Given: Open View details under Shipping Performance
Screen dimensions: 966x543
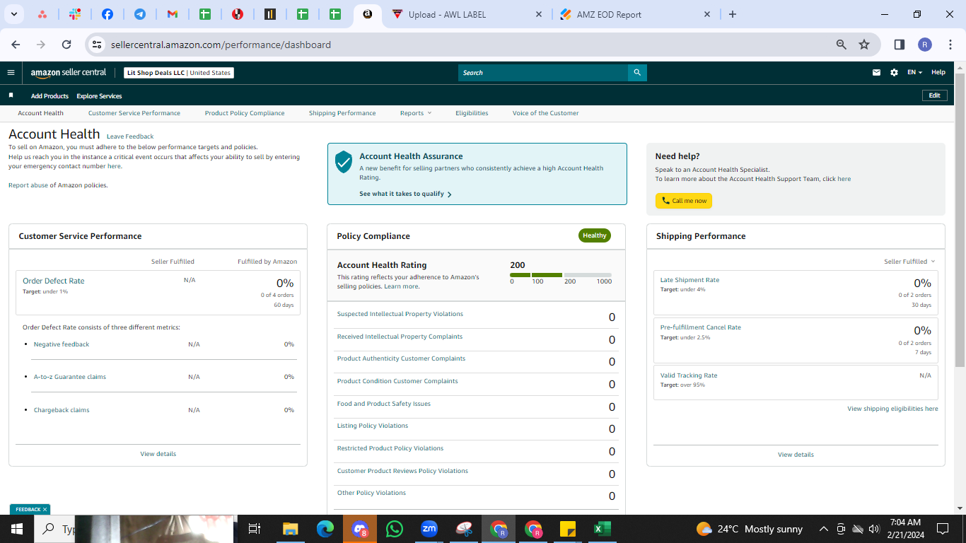Looking at the screenshot, I should [x=796, y=455].
